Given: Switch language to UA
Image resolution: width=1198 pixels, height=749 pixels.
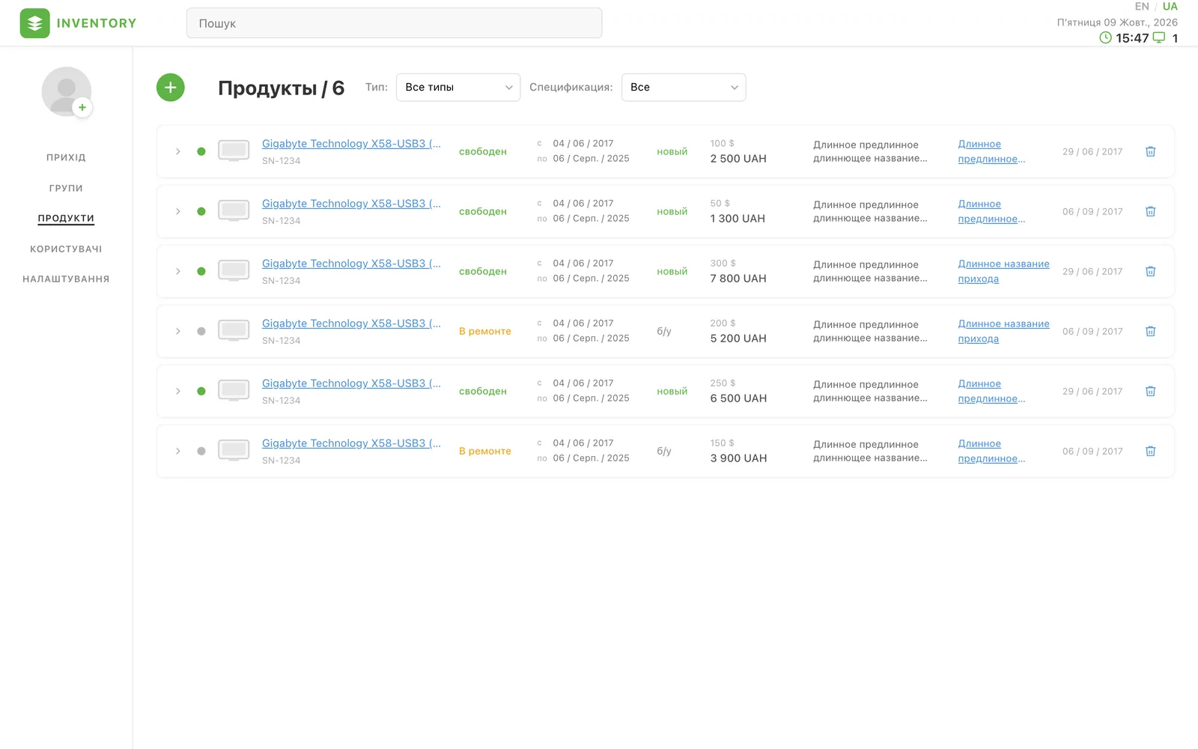Looking at the screenshot, I should pyautogui.click(x=1170, y=7).
